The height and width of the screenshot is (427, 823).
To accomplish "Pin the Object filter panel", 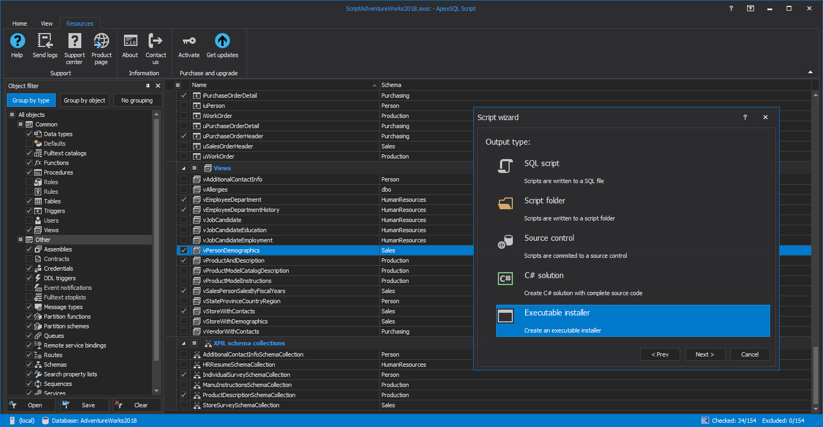I will click(x=148, y=86).
